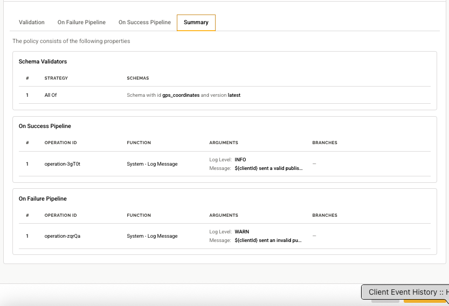Viewport: 449px width, 306px height.
Task: Click the WARN log level value
Action: 242,232
